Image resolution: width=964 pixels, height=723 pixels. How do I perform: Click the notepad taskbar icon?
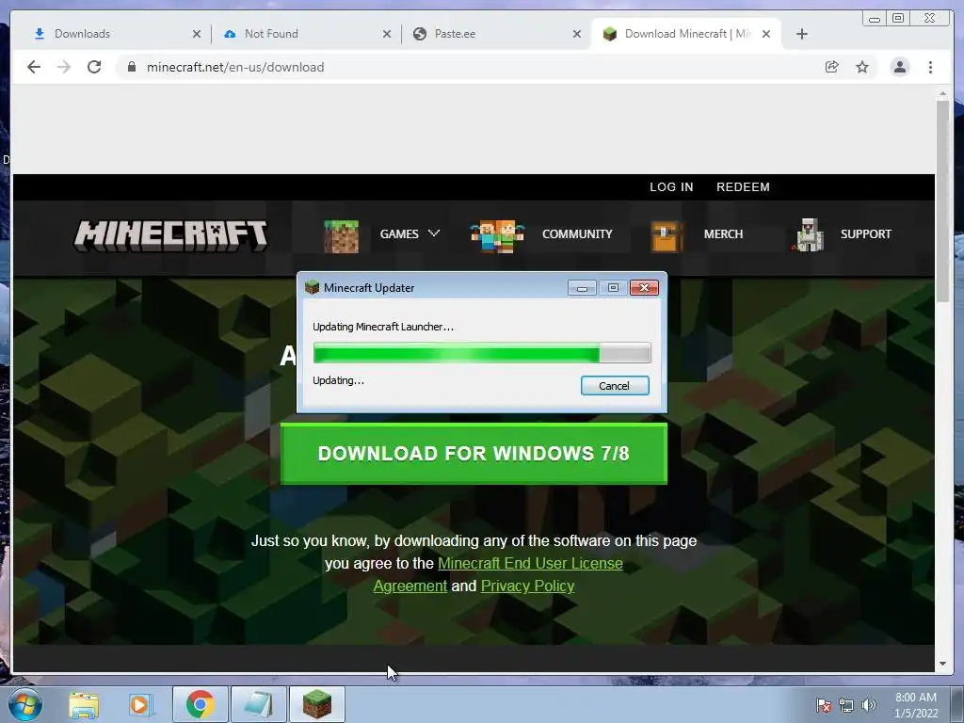[258, 704]
